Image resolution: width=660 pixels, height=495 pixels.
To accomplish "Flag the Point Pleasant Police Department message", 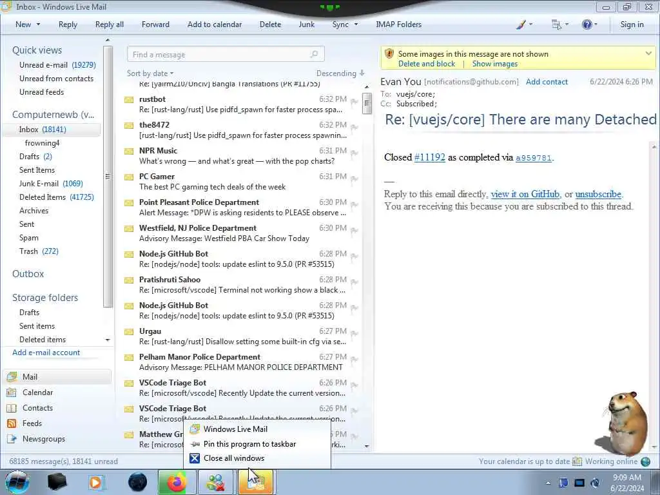I will (354, 204).
